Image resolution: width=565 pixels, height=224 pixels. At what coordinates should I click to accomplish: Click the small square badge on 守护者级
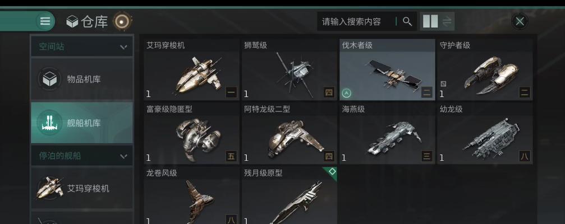coord(443,84)
